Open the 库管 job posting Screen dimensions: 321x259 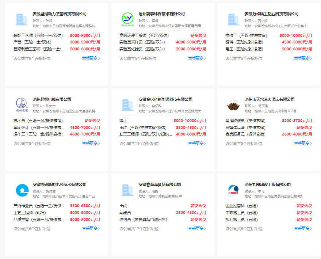pyautogui.click(x=33, y=42)
